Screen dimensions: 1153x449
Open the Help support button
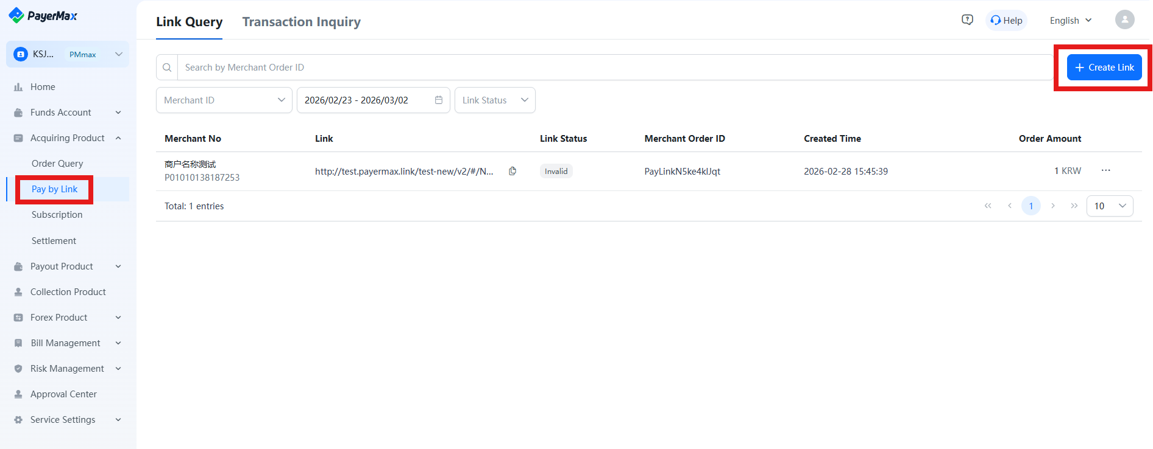[x=1006, y=20]
